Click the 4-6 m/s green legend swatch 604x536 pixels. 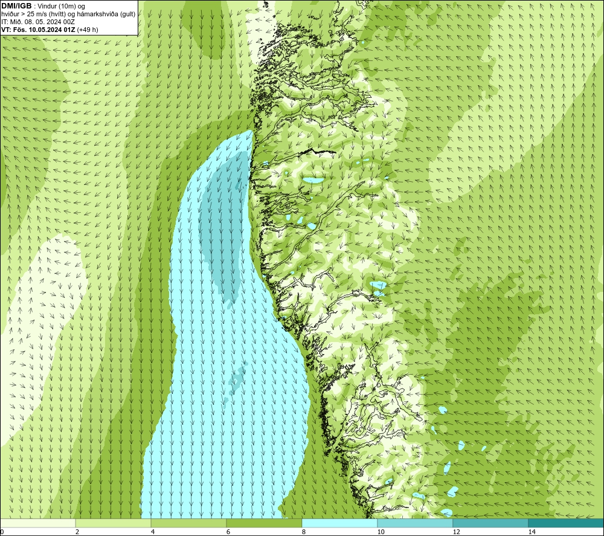pyautogui.click(x=188, y=523)
